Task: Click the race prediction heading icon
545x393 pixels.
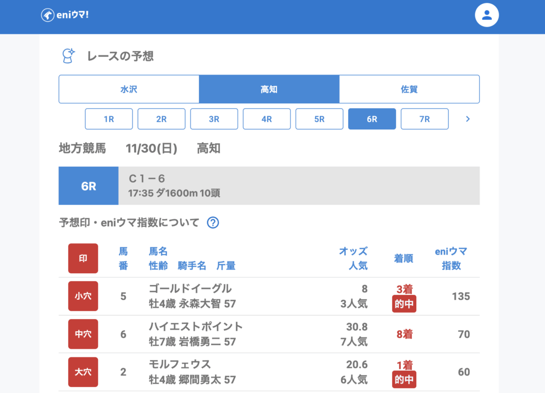Action: pos(68,56)
